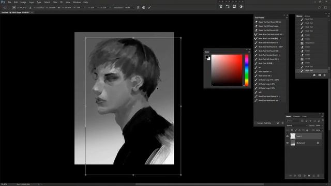The height and width of the screenshot is (186, 331).
Task: Open the layer filter Kind dropdown
Action: [293, 121]
